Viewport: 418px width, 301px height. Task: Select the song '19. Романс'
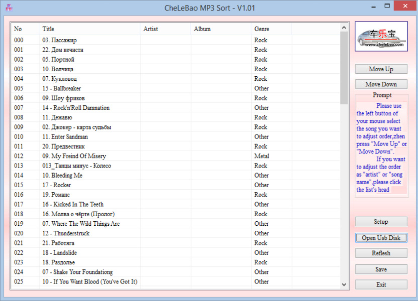click(56, 195)
